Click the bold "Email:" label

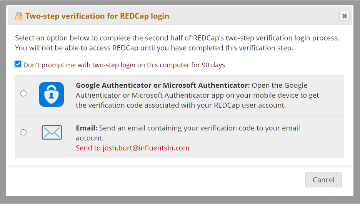[87, 128]
